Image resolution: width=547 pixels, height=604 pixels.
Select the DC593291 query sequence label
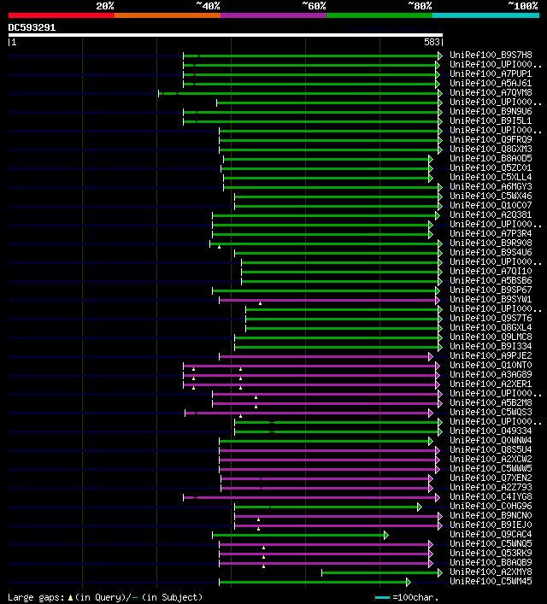(32, 27)
